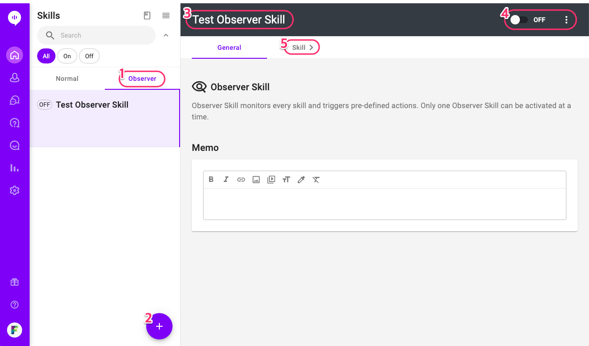Open the app logo at sidebar top
This screenshot has width=589, height=346.
pyautogui.click(x=15, y=18)
